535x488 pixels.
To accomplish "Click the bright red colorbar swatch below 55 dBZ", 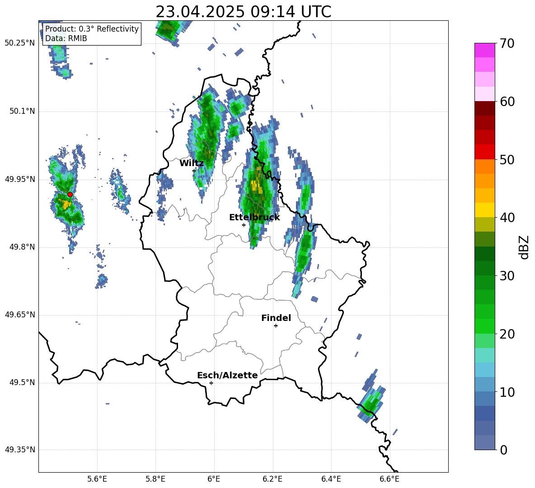I will click(485, 152).
